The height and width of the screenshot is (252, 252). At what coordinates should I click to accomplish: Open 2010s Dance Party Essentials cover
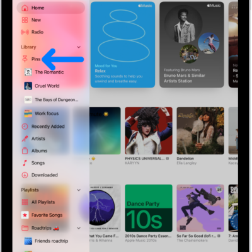pyautogui.click(x=149, y=208)
